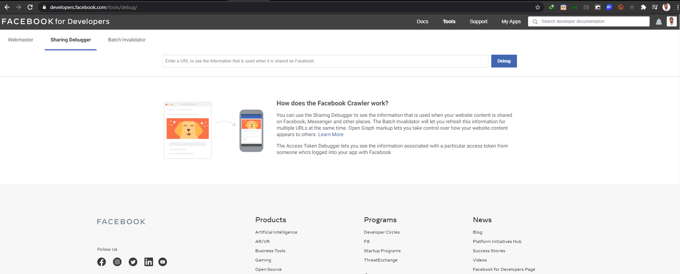
Task: Open the YouTube social icon in the footer
Action: coord(163,262)
